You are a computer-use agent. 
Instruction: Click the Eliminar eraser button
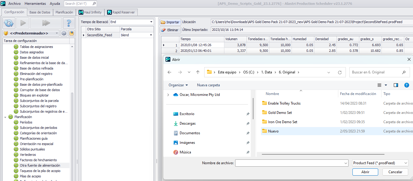coord(170,30)
